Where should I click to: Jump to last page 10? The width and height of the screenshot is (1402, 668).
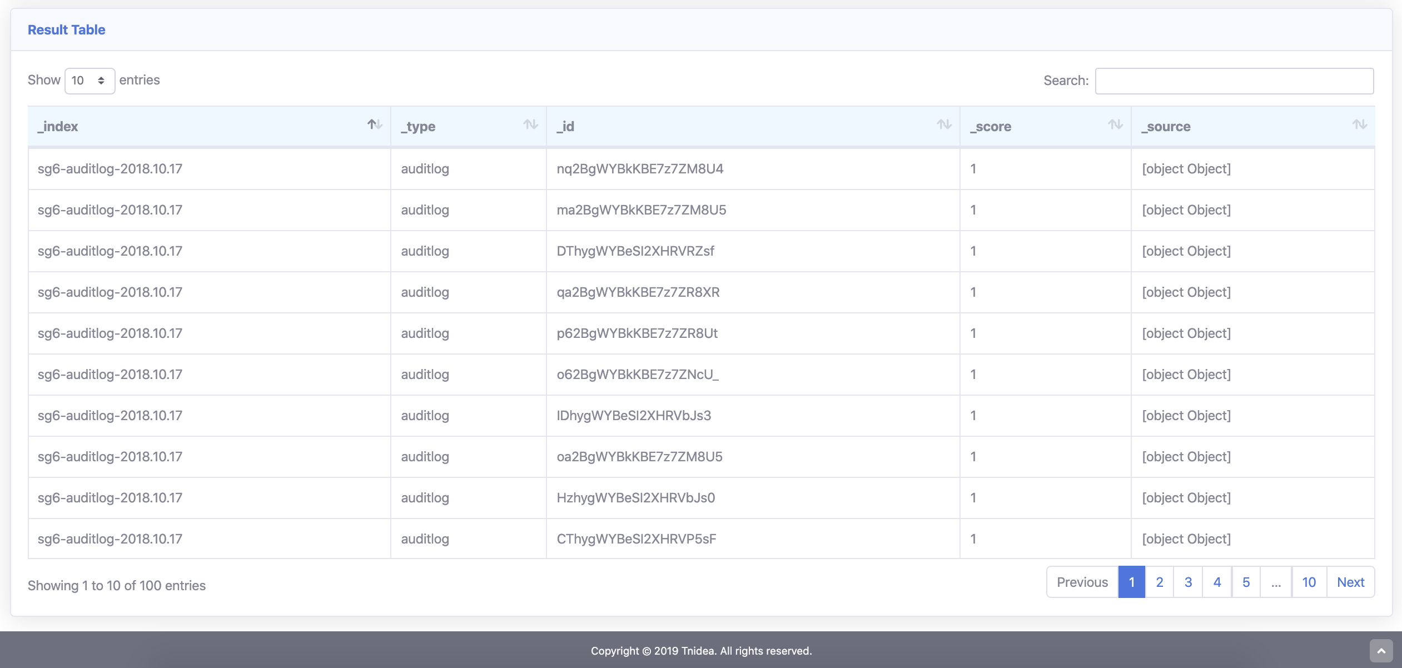click(1309, 582)
